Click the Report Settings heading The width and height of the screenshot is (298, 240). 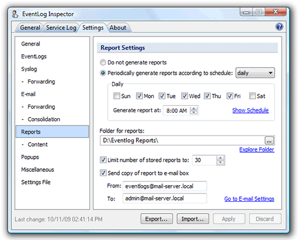123,48
